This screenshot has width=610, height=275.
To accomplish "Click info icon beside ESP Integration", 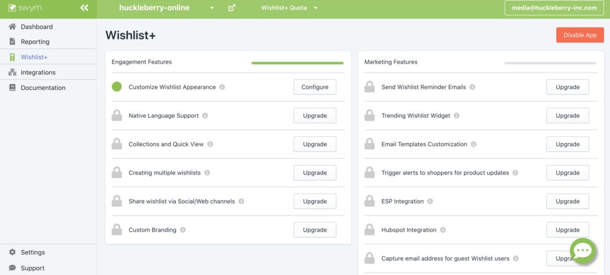I will pyautogui.click(x=430, y=201).
